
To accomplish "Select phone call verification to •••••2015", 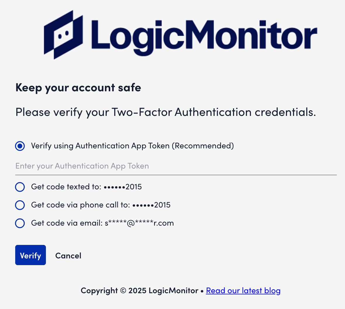I will [20, 205].
